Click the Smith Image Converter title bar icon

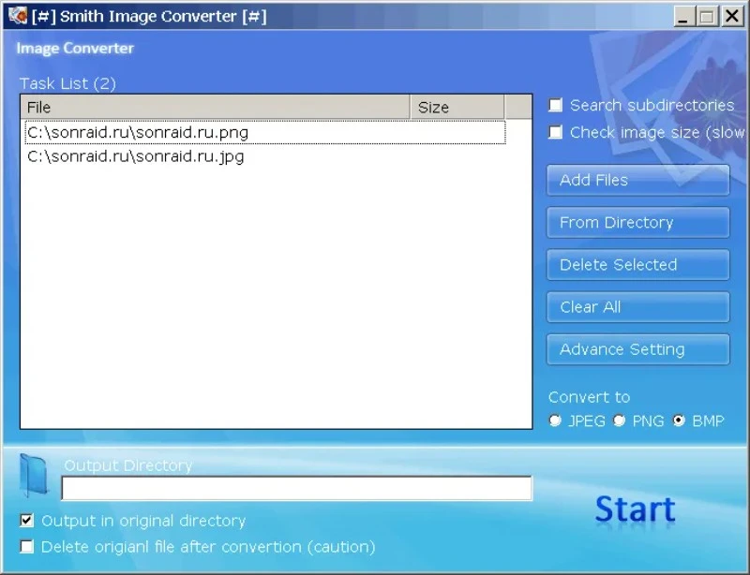tap(17, 16)
